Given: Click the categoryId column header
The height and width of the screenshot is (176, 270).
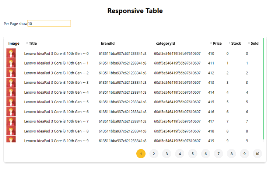Looking at the screenshot, I should (x=165, y=43).
